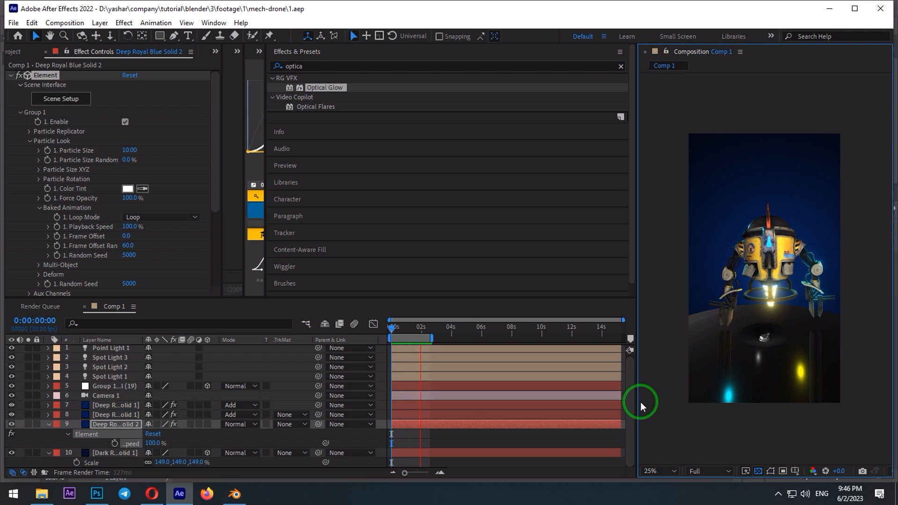
Task: Click Reset link for Element effect
Action: 130,75
